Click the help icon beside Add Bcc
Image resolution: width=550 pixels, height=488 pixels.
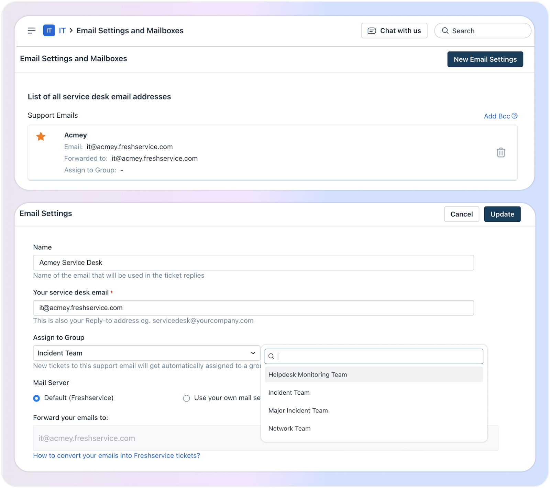coord(515,116)
